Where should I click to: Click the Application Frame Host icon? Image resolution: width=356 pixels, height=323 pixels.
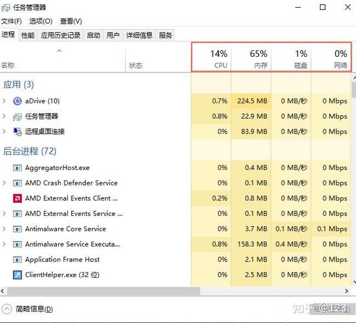(x=17, y=260)
